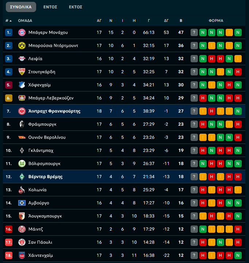Open the Φράιμπουργκ team link
This screenshot has width=249, height=263.
click(x=42, y=124)
